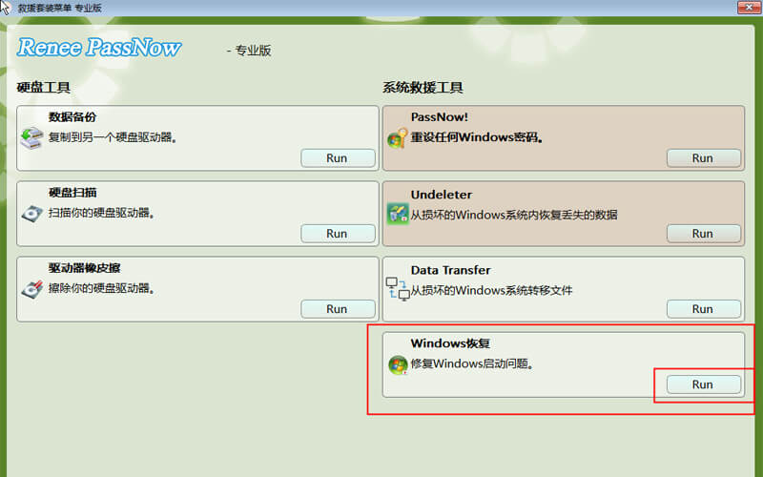This screenshot has width=763, height=477.
Task: Select the 驱动器橡皮擦 title text
Action: click(x=85, y=268)
